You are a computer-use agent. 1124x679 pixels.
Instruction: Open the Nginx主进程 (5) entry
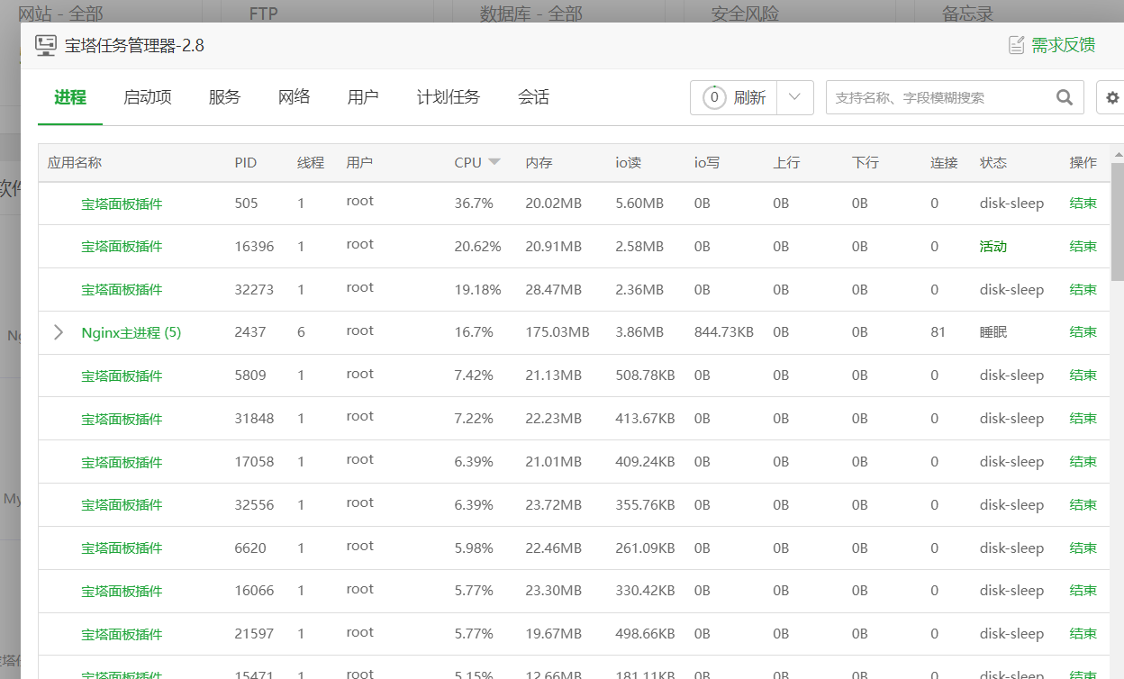[x=131, y=332]
